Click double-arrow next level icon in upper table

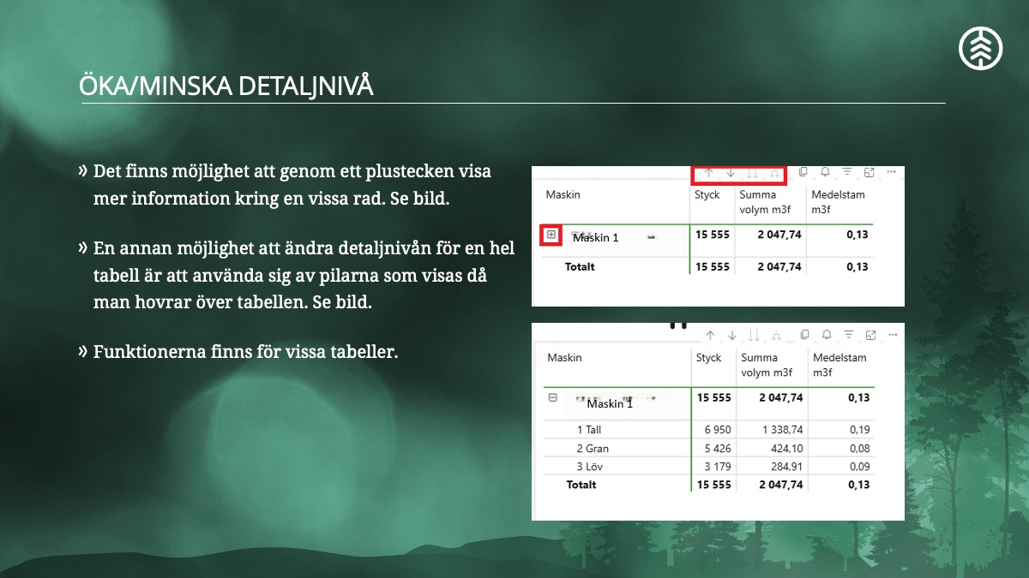(753, 173)
